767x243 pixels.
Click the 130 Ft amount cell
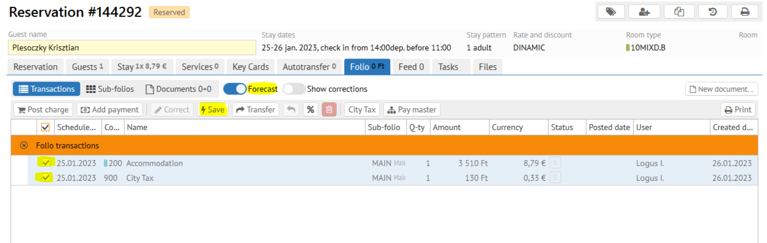[476, 178]
